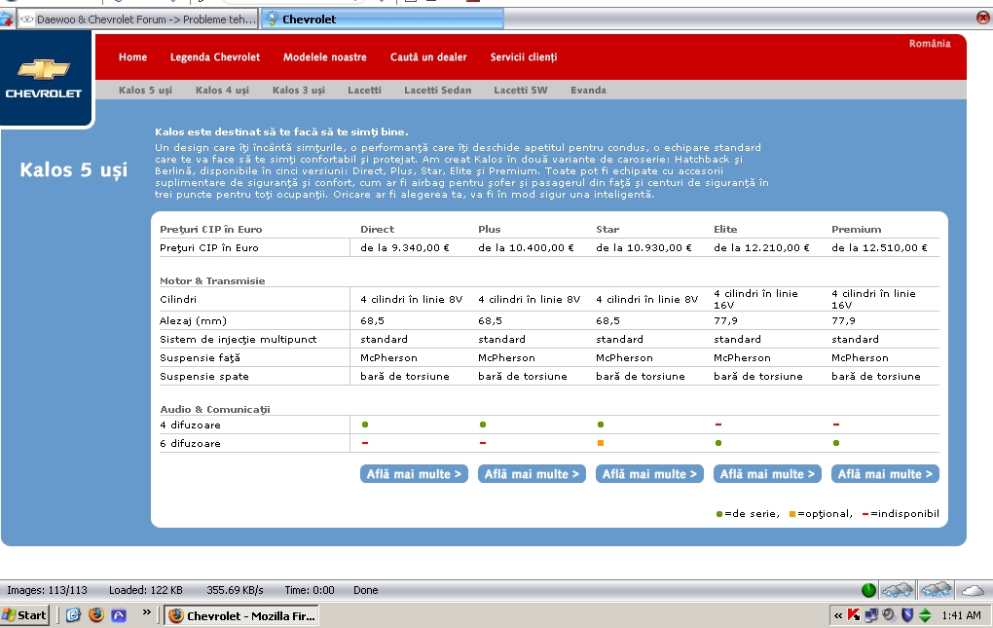Click the first rainy weather forecast icon
Image resolution: width=993 pixels, height=628 pixels.
(896, 590)
